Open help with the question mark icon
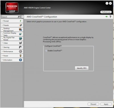The height and width of the screenshot is (108, 114). tap(110, 17)
